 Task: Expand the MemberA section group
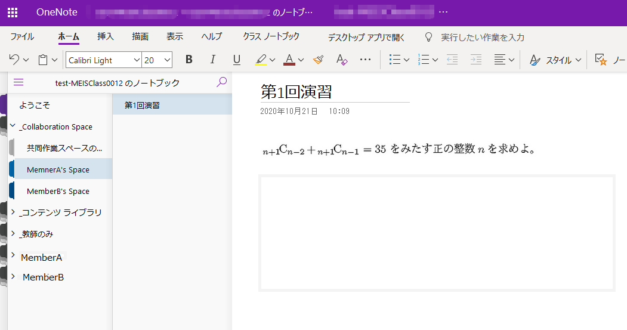click(13, 255)
